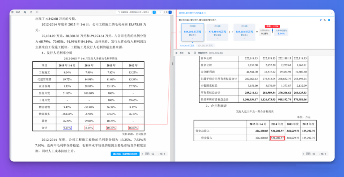Click the -184.64% cell in 物业服务 row

(x=67, y=114)
